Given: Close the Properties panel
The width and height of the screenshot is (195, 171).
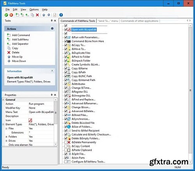Looking at the screenshot, I should coord(55,95).
